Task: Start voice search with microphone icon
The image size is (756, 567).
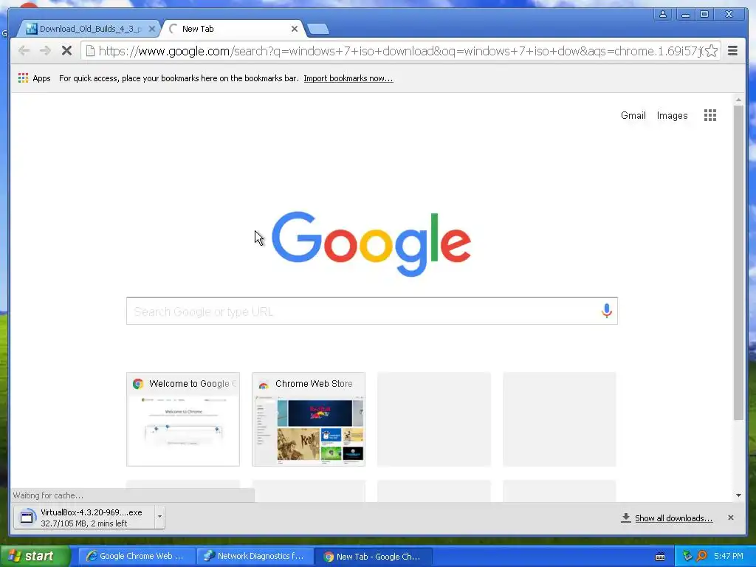Action: pyautogui.click(x=607, y=311)
